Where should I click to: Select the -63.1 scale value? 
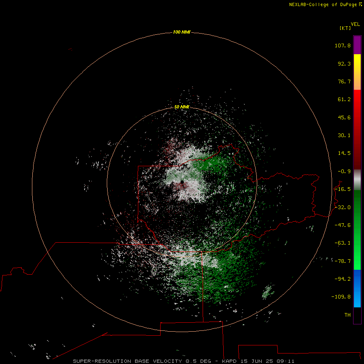(343, 243)
